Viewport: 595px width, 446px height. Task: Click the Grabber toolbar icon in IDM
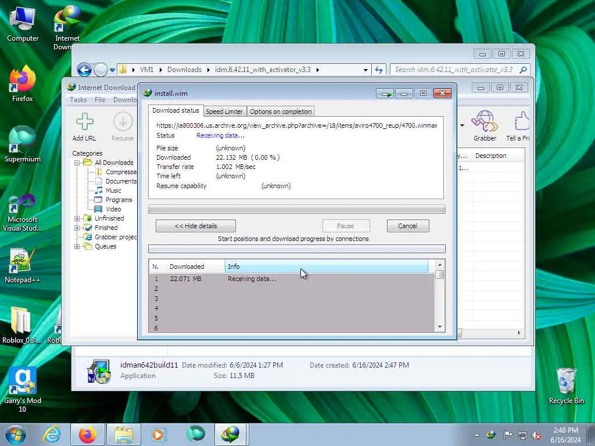(485, 126)
